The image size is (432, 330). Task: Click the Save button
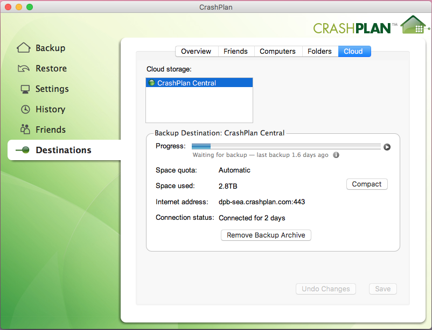(382, 289)
